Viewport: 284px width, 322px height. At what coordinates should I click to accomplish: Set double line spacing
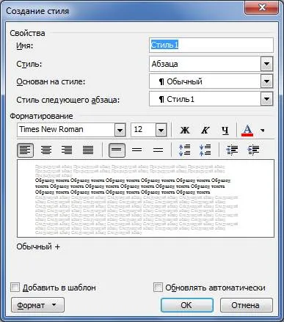pos(158,150)
